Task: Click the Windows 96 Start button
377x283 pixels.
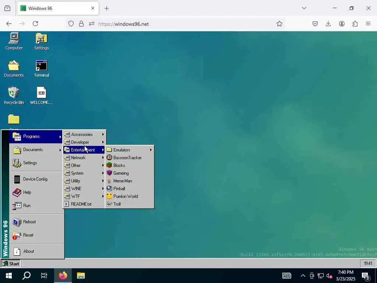Action: pos(11,263)
